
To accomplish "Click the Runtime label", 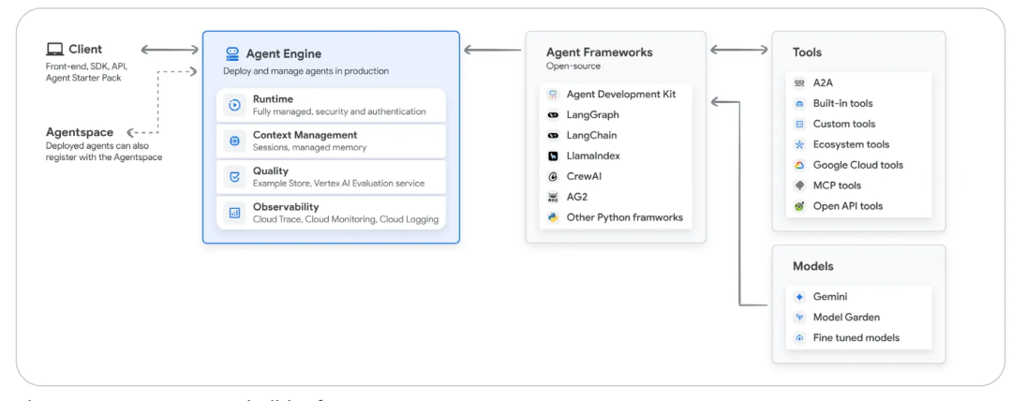I will pyautogui.click(x=273, y=99).
